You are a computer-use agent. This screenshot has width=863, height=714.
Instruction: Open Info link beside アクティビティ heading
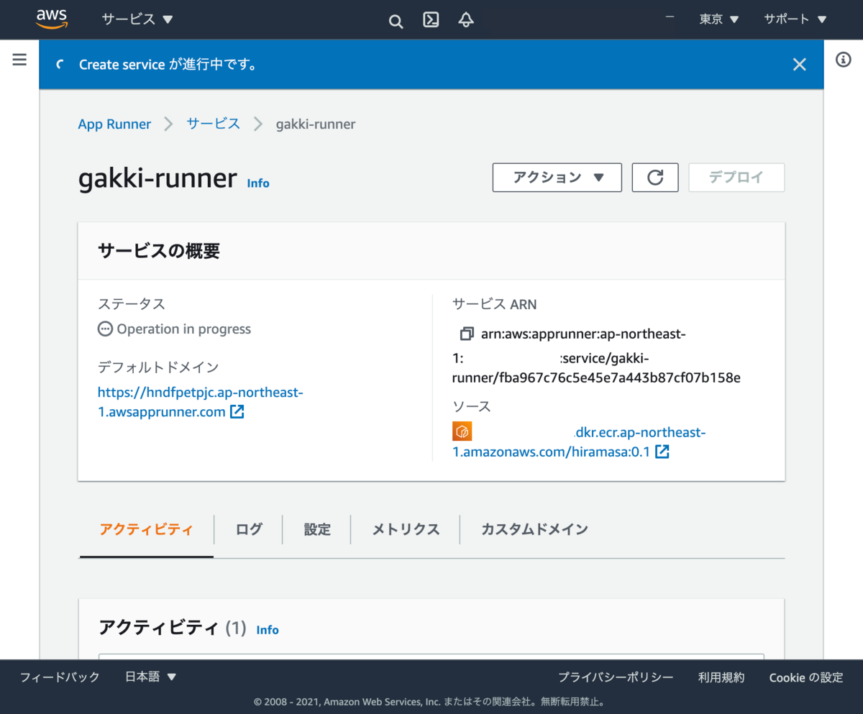(x=268, y=630)
